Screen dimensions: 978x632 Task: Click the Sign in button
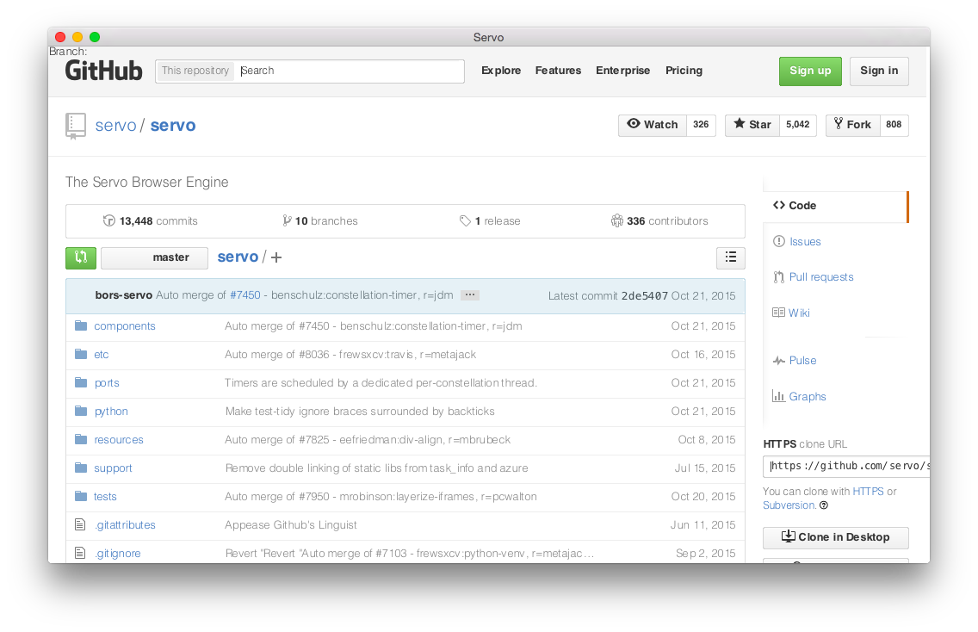879,71
